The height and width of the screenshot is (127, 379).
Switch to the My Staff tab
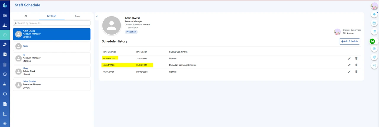[x=52, y=16]
